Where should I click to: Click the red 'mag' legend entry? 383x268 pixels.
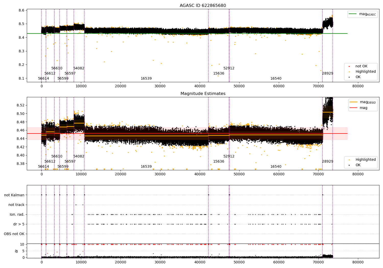[x=359, y=108]
